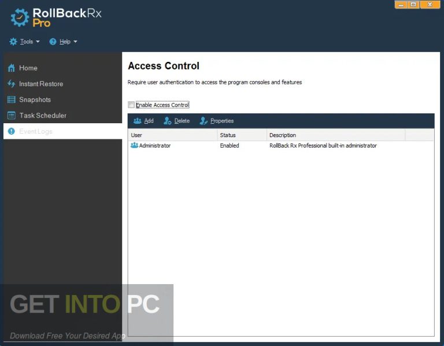Sort by the Description column header
This screenshot has height=346, width=444.
coord(336,135)
